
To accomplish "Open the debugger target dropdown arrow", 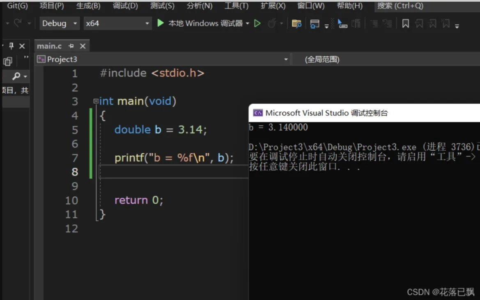I will tap(247, 23).
